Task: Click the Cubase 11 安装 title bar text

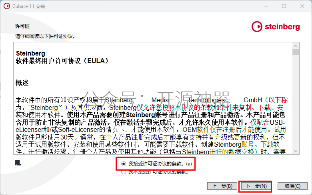Action: coord(29,6)
